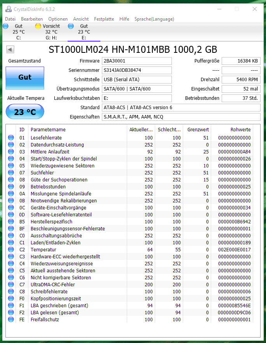Image resolution: width=266 pixels, height=343 pixels.
Task: Click status icon for Wiederzugewiesene Sektoren
Action: point(11,165)
